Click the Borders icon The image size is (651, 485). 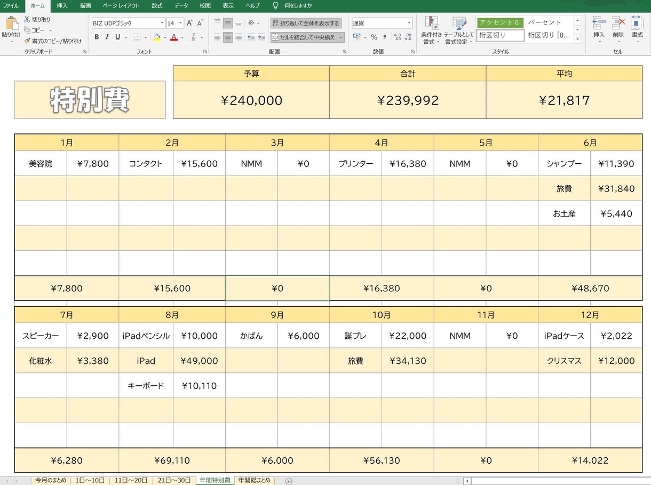pos(137,37)
